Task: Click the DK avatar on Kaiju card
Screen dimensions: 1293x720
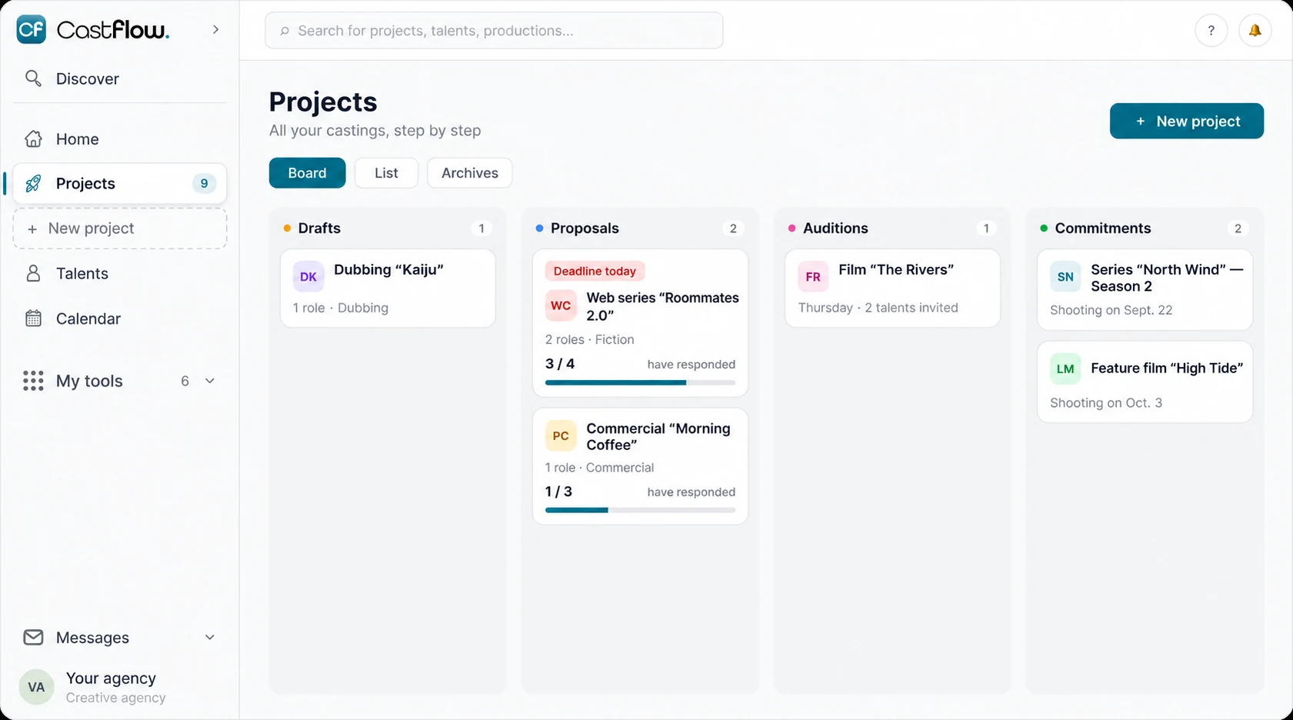Action: click(308, 277)
